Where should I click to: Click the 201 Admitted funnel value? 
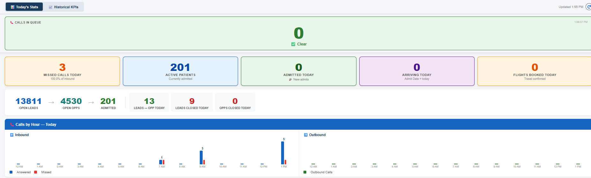point(108,101)
